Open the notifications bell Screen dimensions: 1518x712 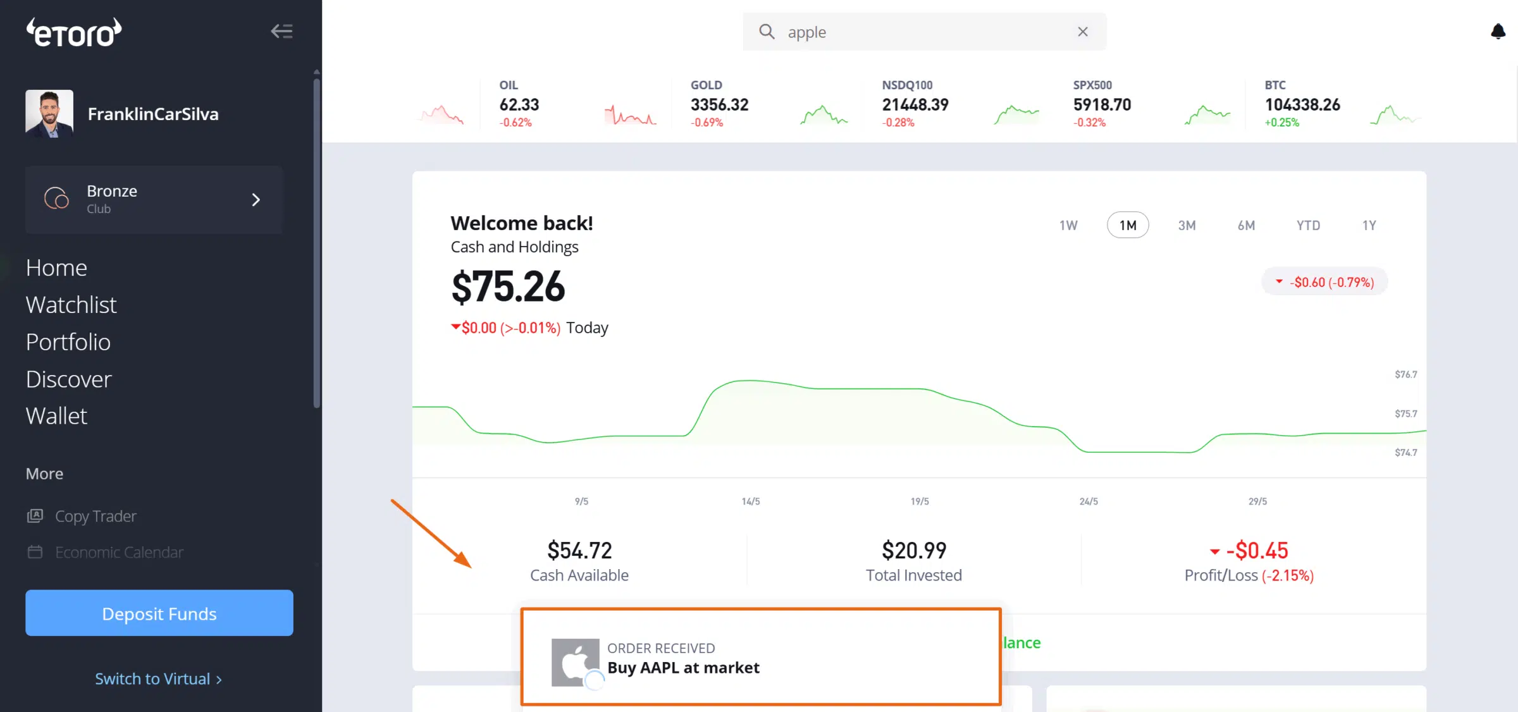coord(1498,31)
